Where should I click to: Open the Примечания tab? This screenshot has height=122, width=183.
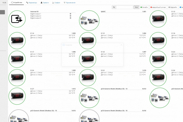point(69,3)
